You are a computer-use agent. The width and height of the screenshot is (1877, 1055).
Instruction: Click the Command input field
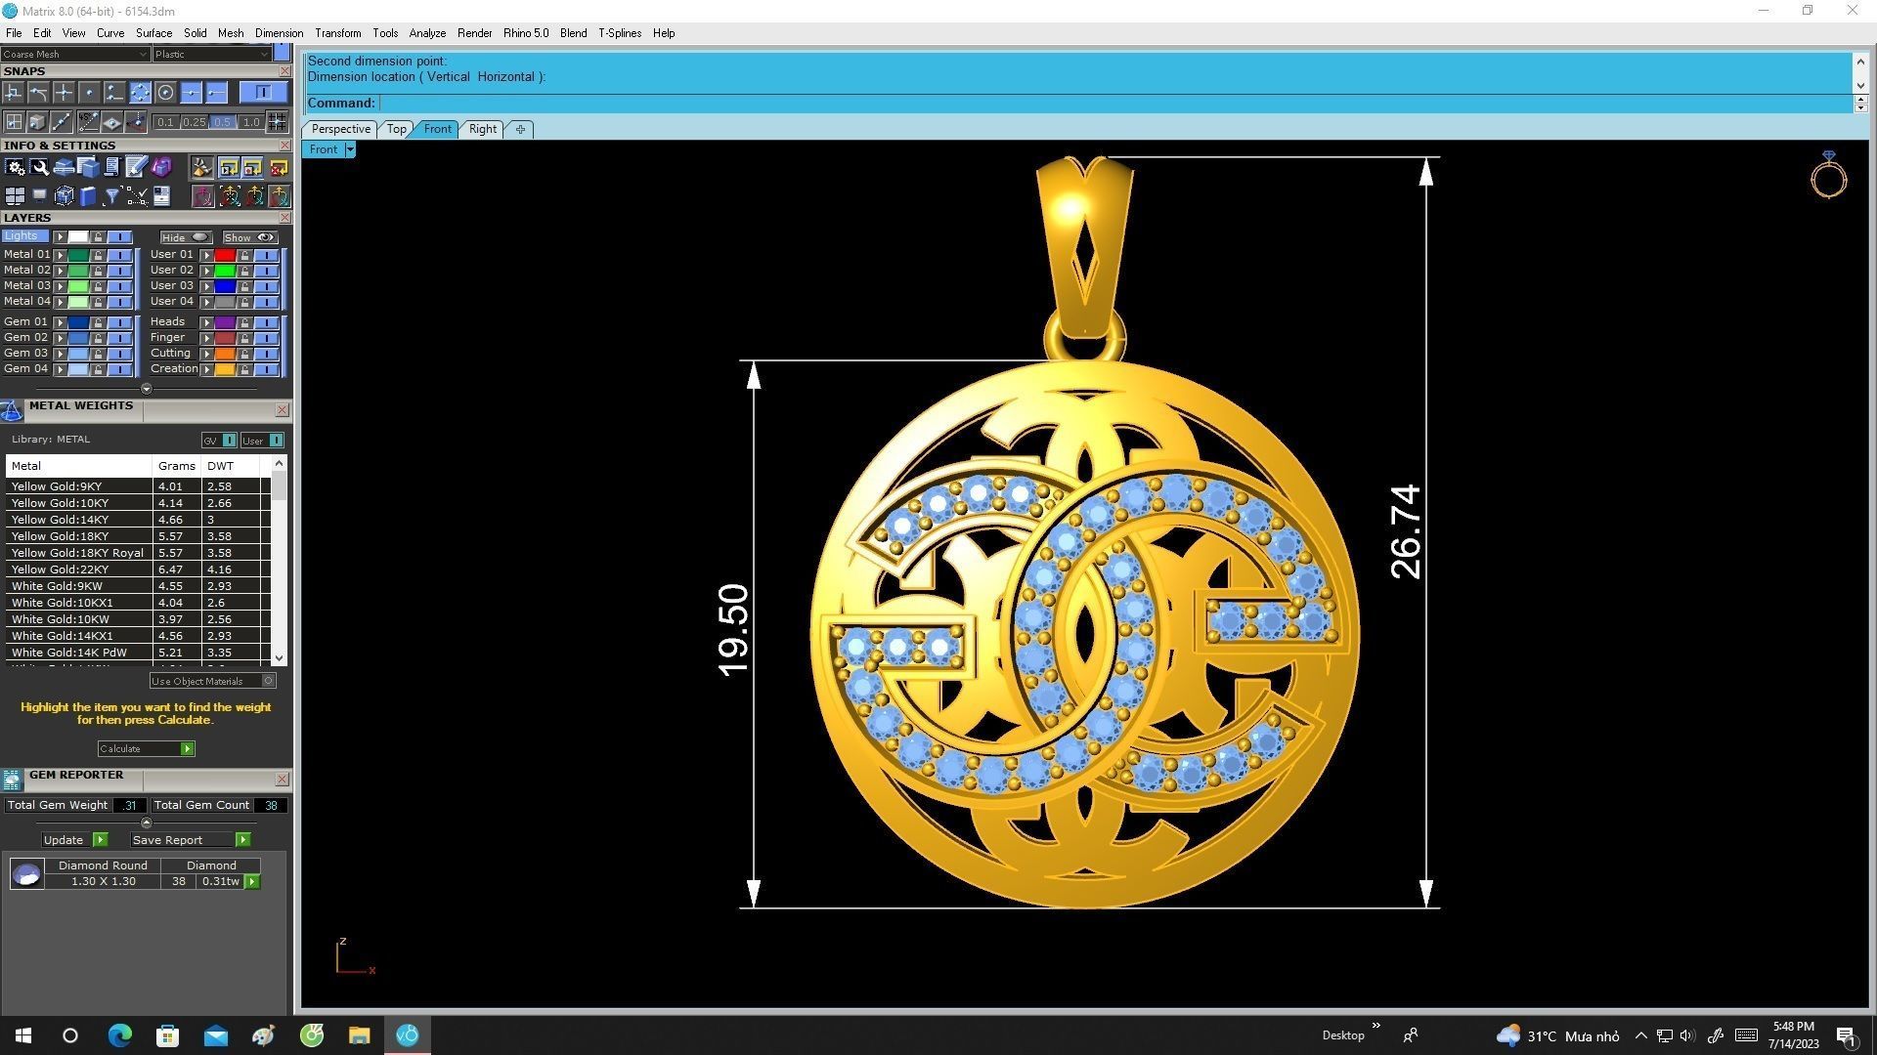(1114, 103)
